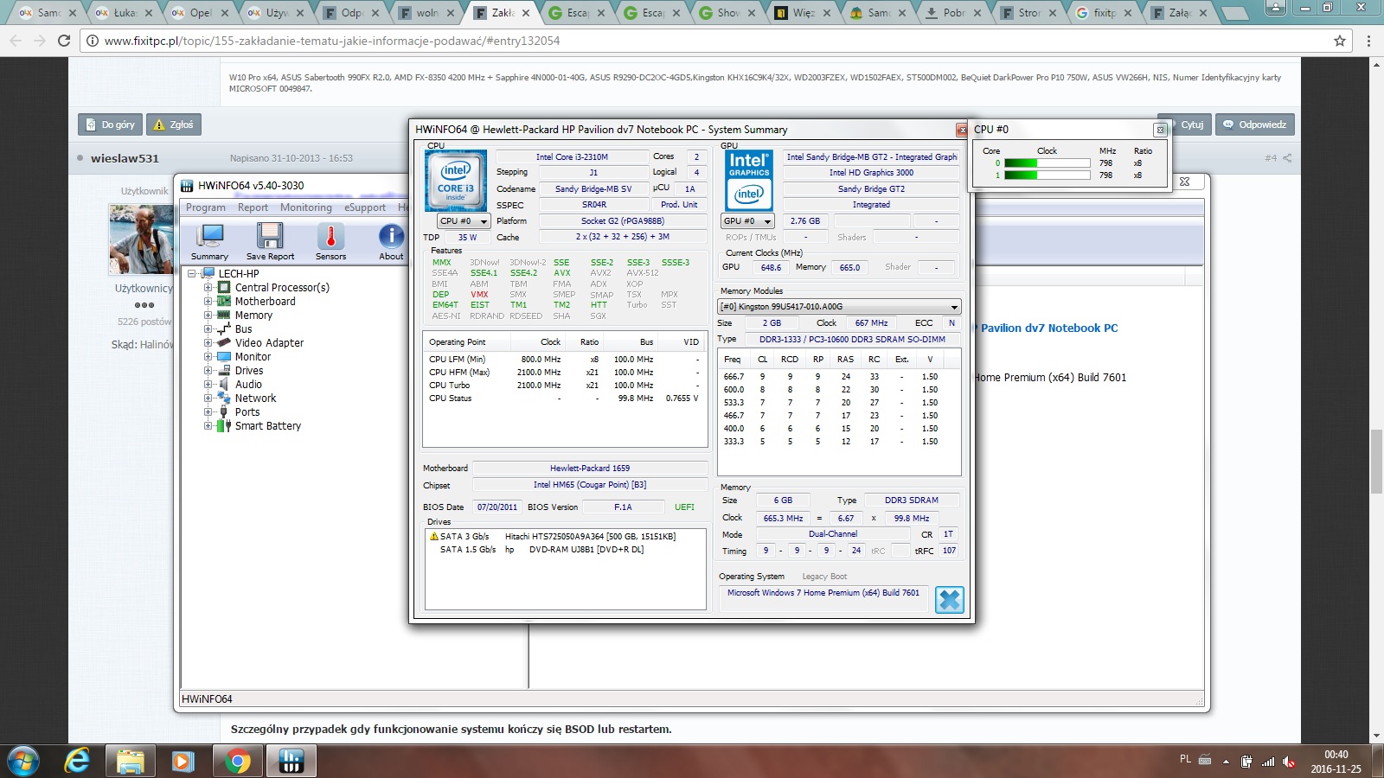Click the 'Zgłoś' report button
Screen dimensions: 1384x778
[173, 124]
